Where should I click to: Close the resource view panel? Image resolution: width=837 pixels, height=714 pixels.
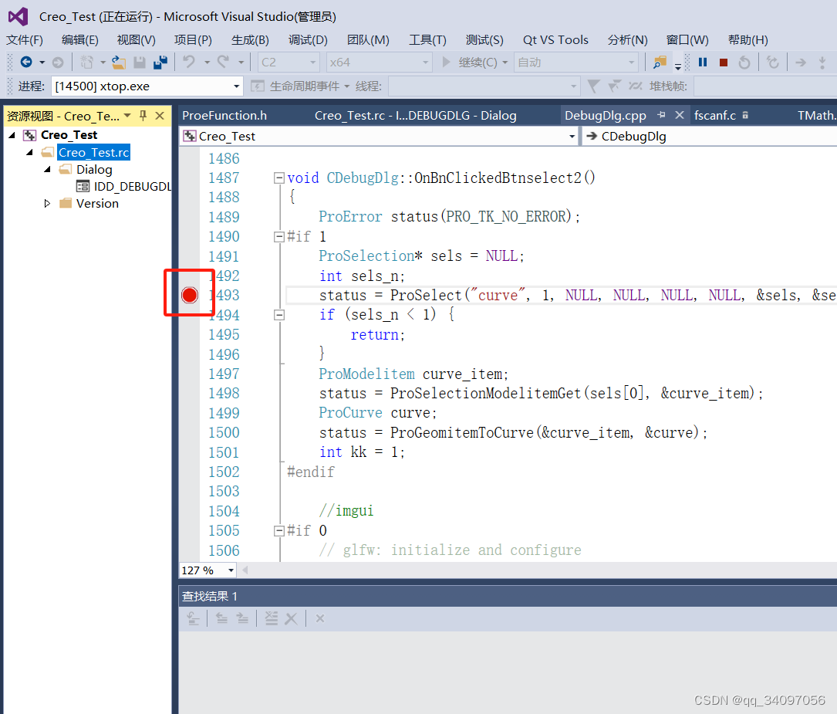tap(160, 115)
